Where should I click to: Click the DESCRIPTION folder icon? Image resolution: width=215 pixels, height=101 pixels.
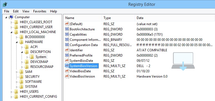[x=27, y=52]
